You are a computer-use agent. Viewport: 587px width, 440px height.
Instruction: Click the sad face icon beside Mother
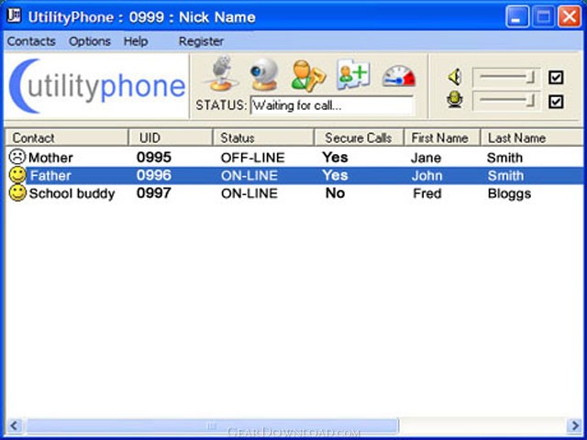17,157
